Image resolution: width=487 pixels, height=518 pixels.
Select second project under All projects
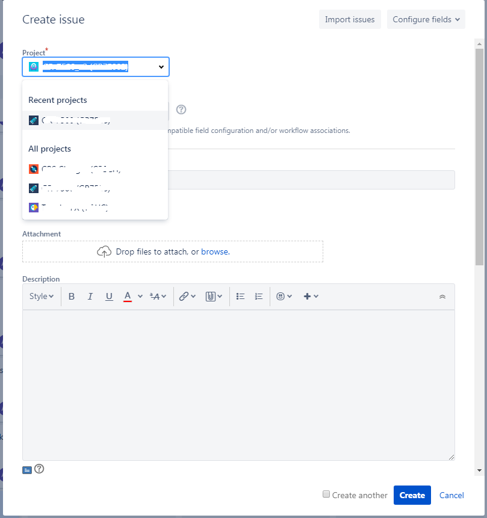pos(95,188)
